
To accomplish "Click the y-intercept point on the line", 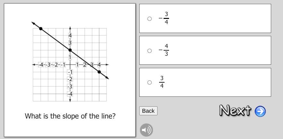I will coord(70,50).
